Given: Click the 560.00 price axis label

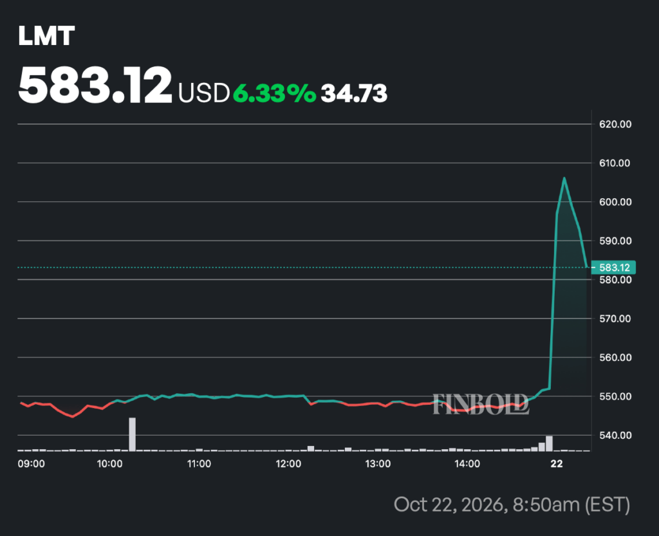Looking at the screenshot, I should 615,358.
